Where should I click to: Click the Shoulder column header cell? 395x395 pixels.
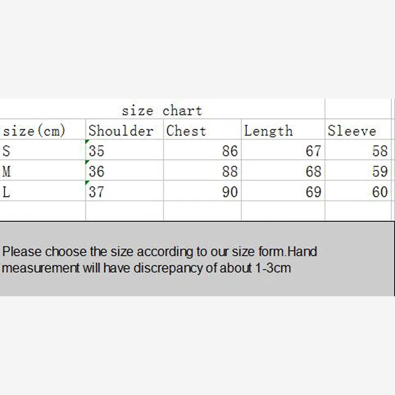[x=124, y=131]
